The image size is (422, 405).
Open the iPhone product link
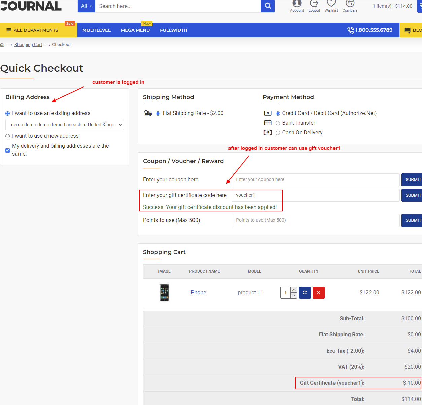click(198, 293)
